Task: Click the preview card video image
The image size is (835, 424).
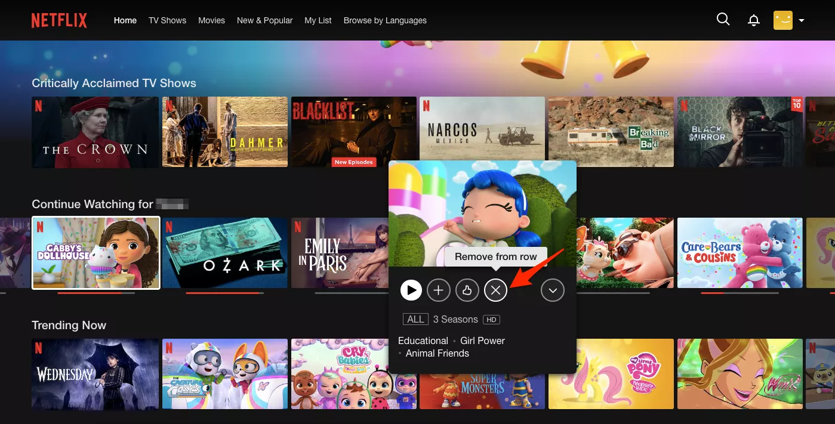Action: pyautogui.click(x=482, y=213)
